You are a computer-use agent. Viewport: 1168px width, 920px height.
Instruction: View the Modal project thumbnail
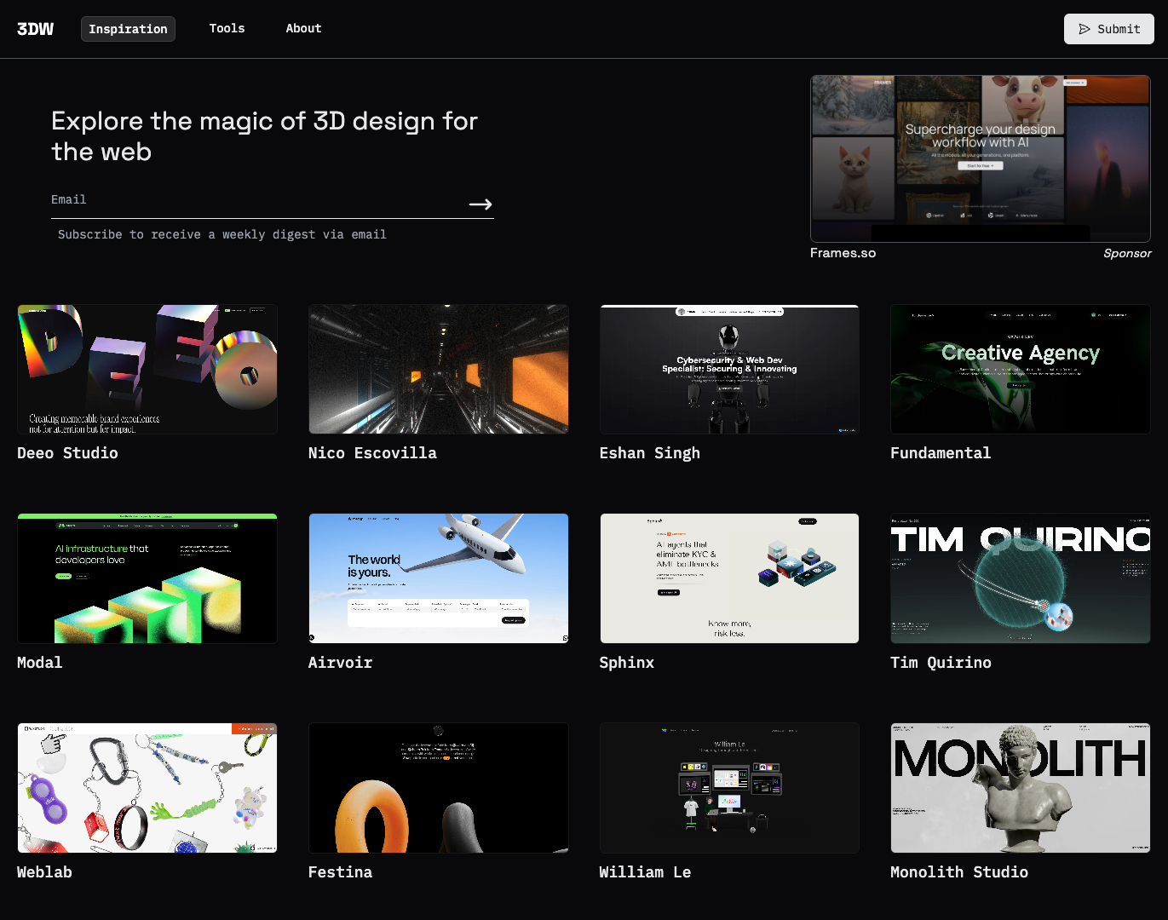147,578
